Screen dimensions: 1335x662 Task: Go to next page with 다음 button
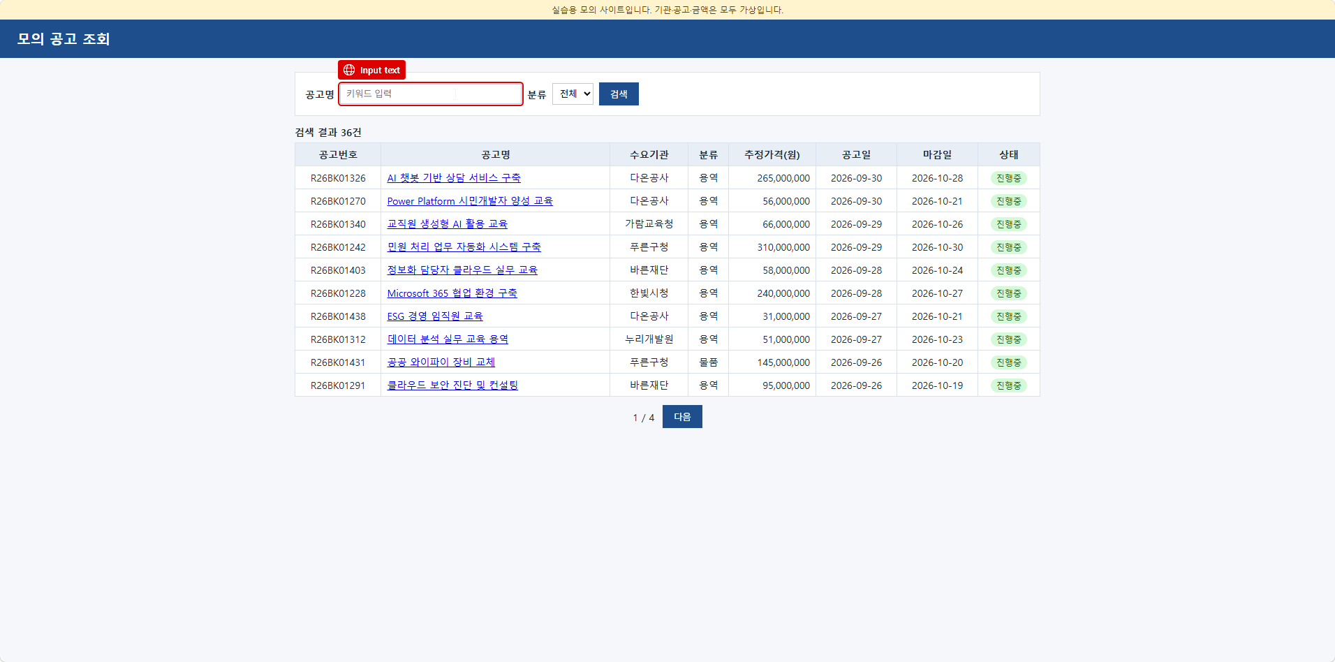pyautogui.click(x=682, y=417)
